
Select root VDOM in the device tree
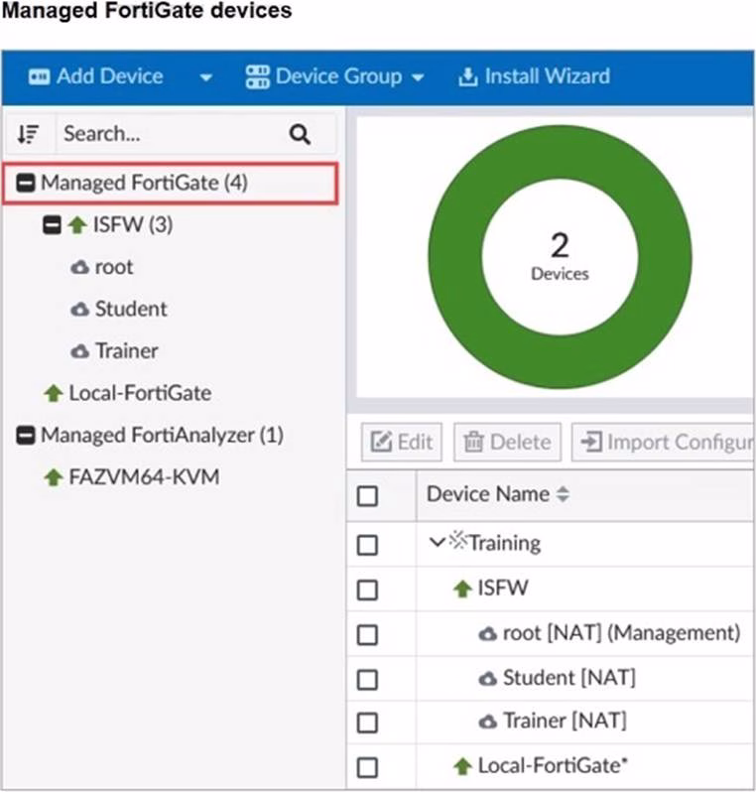pyautogui.click(x=113, y=267)
